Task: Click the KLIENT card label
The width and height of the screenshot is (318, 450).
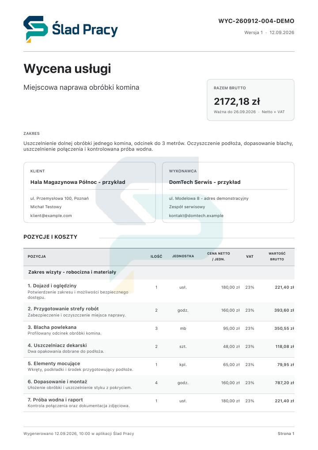Action: [x=38, y=171]
